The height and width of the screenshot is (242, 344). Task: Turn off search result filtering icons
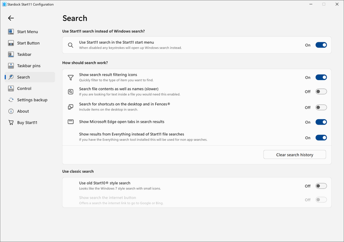pyautogui.click(x=321, y=78)
